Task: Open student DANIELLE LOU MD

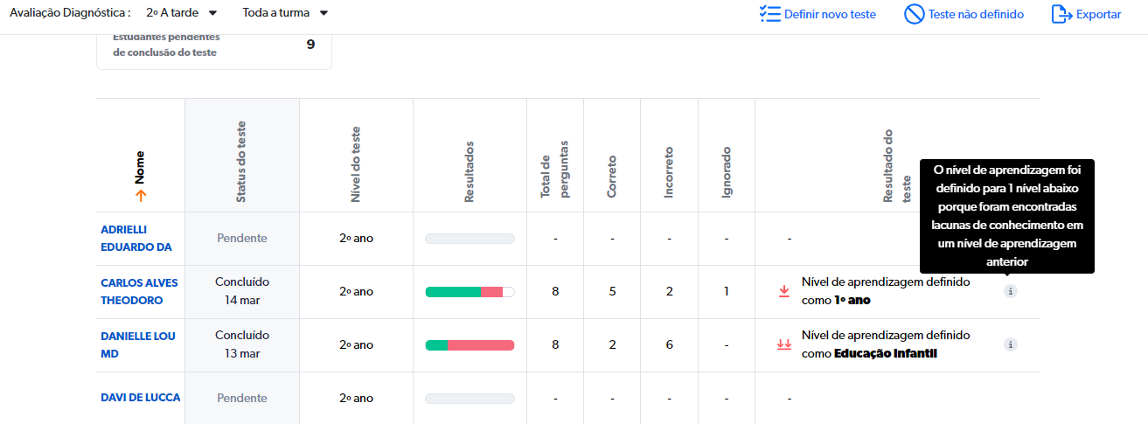Action: pos(138,344)
